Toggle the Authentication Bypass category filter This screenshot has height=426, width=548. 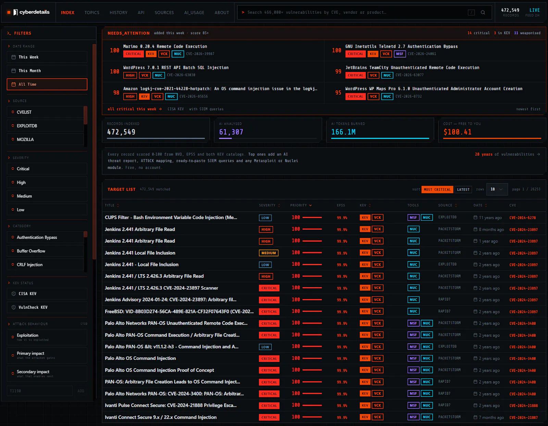click(45, 237)
